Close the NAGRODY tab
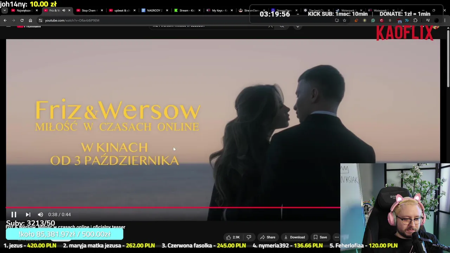 pos(167,11)
